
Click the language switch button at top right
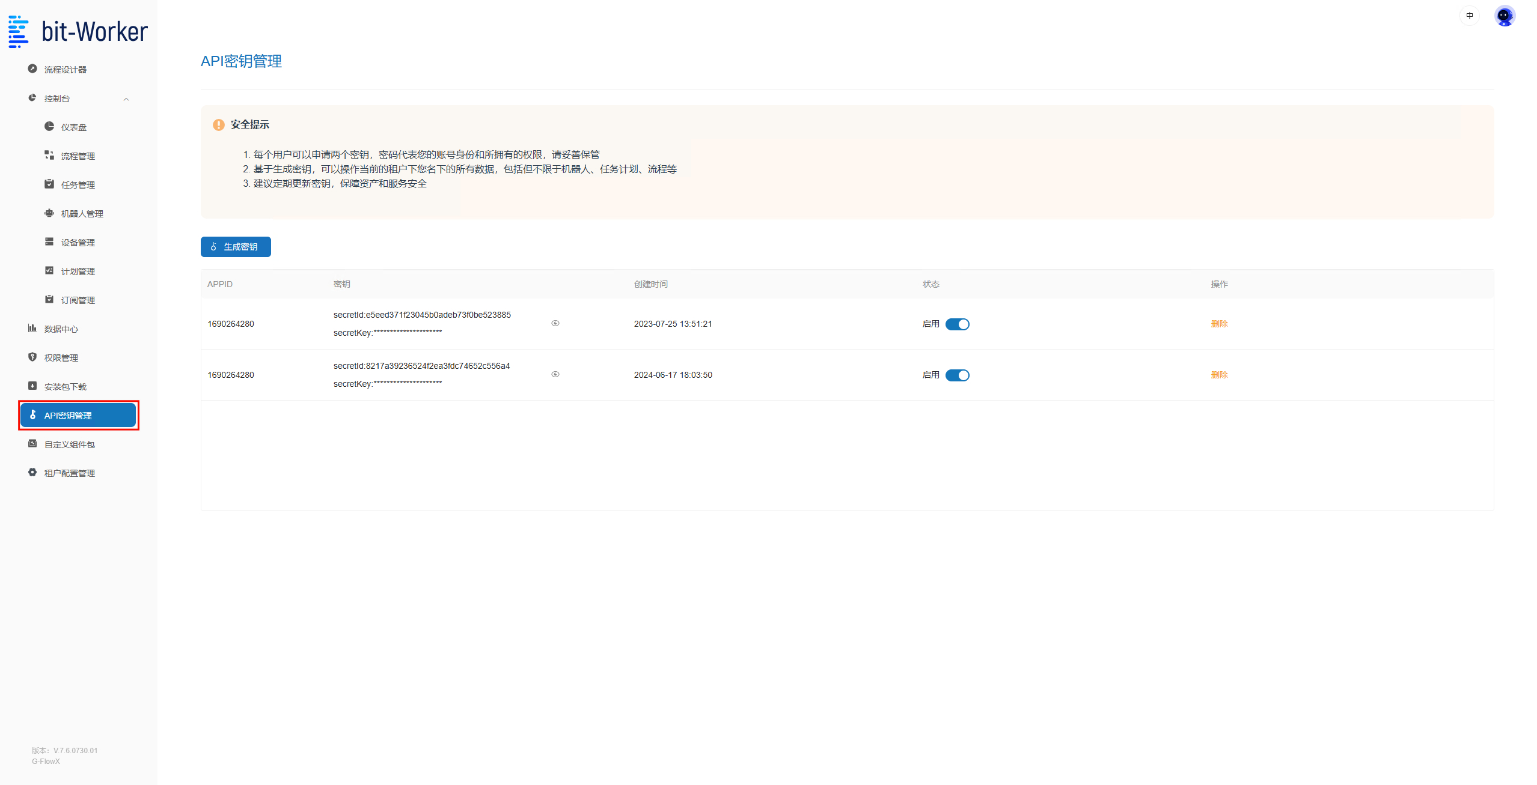(1469, 15)
